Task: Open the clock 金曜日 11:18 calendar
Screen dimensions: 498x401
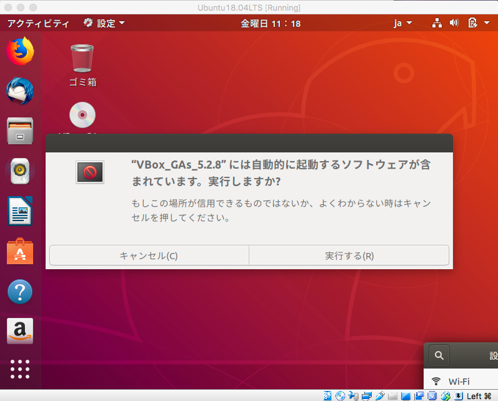Action: [x=271, y=24]
